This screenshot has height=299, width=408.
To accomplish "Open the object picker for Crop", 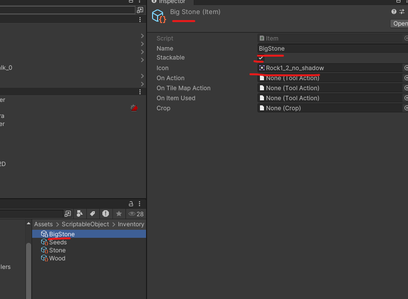I will 405,108.
